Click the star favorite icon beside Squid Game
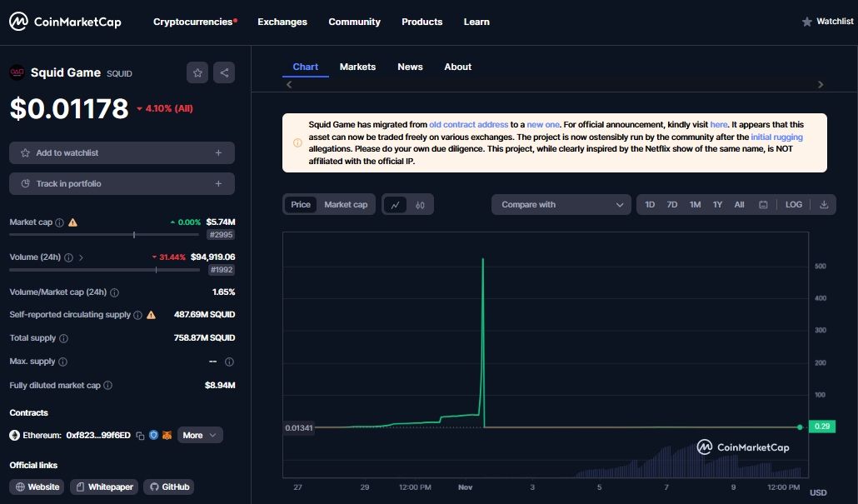This screenshot has height=504, width=858. pos(197,72)
